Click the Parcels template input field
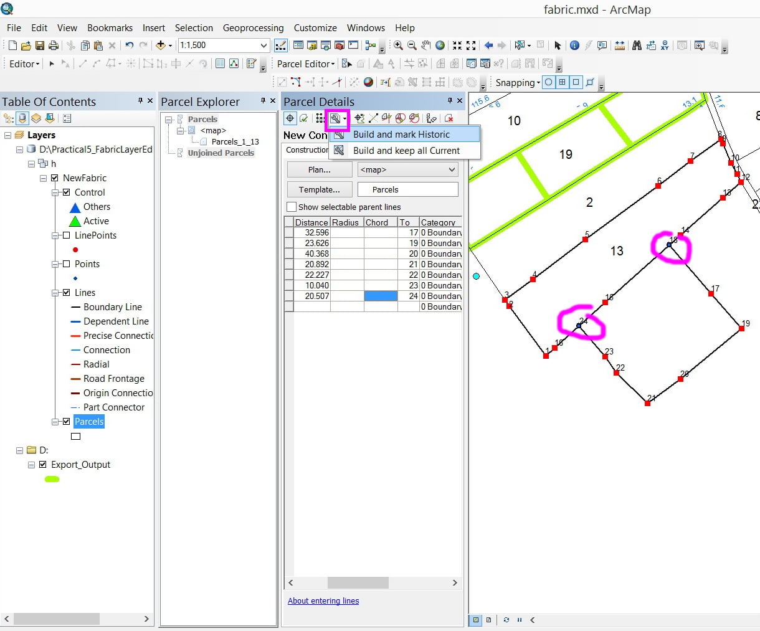 coord(408,189)
